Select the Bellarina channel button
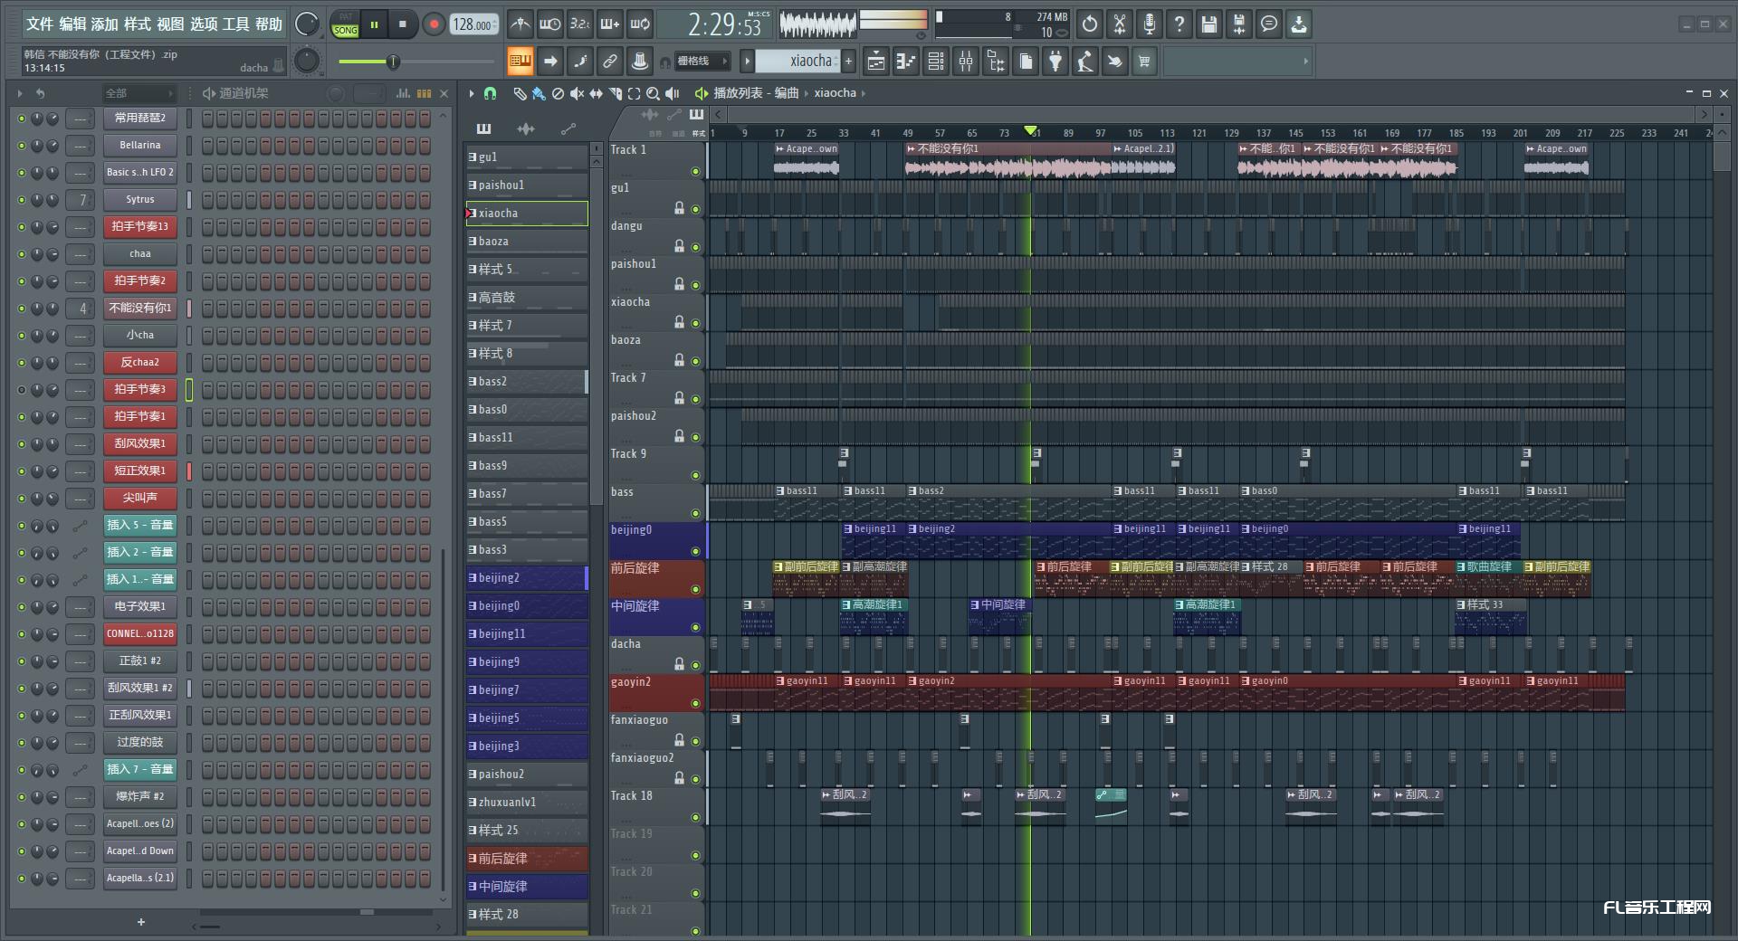The width and height of the screenshot is (1738, 941). point(140,145)
